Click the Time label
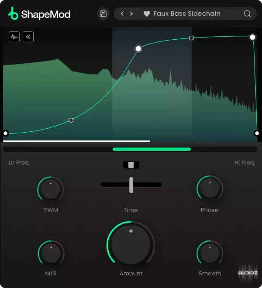 (131, 210)
